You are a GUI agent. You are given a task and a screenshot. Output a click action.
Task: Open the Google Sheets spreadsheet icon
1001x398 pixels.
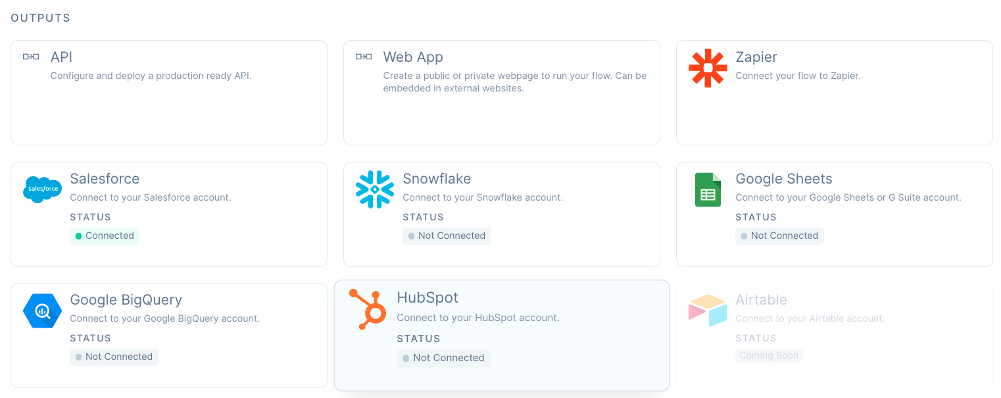[x=708, y=189]
